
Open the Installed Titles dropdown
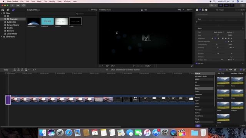[x=33, y=10]
